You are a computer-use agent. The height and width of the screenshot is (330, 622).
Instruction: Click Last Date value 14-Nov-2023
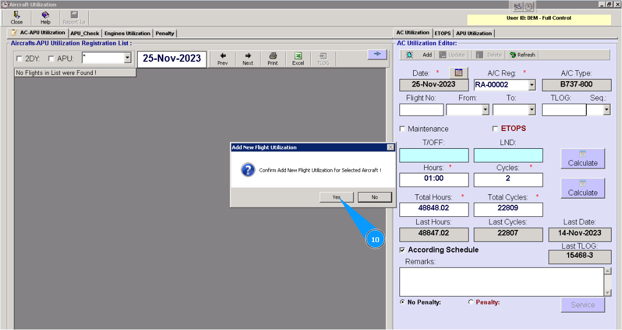pyautogui.click(x=580, y=234)
